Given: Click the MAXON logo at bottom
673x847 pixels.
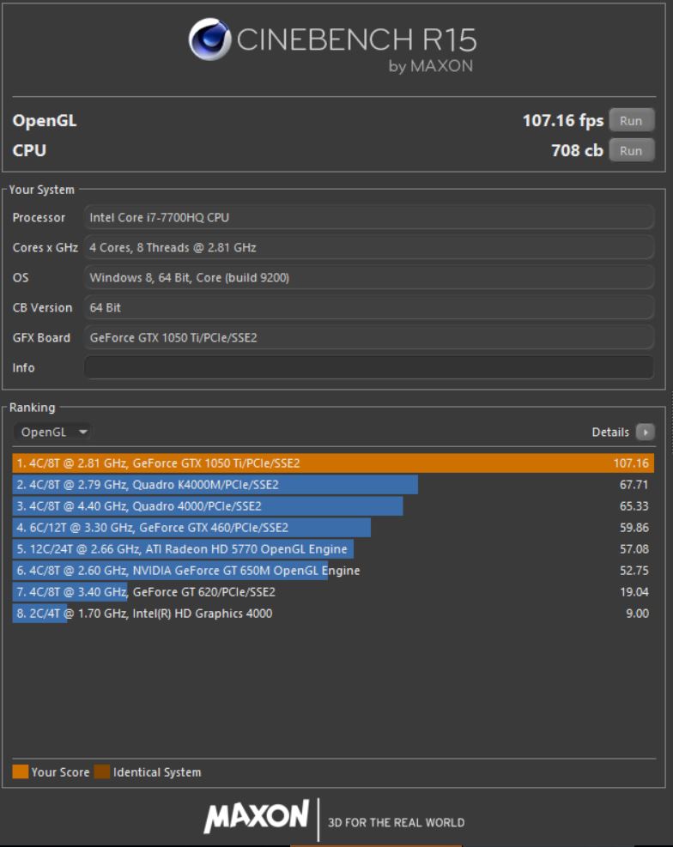Looking at the screenshot, I should coord(257,815).
